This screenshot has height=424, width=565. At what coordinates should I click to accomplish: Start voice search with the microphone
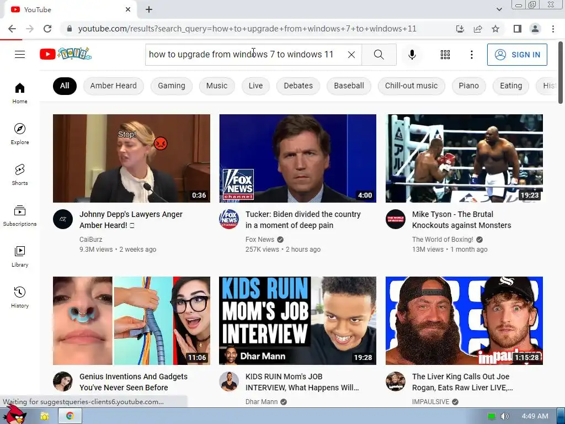412,55
